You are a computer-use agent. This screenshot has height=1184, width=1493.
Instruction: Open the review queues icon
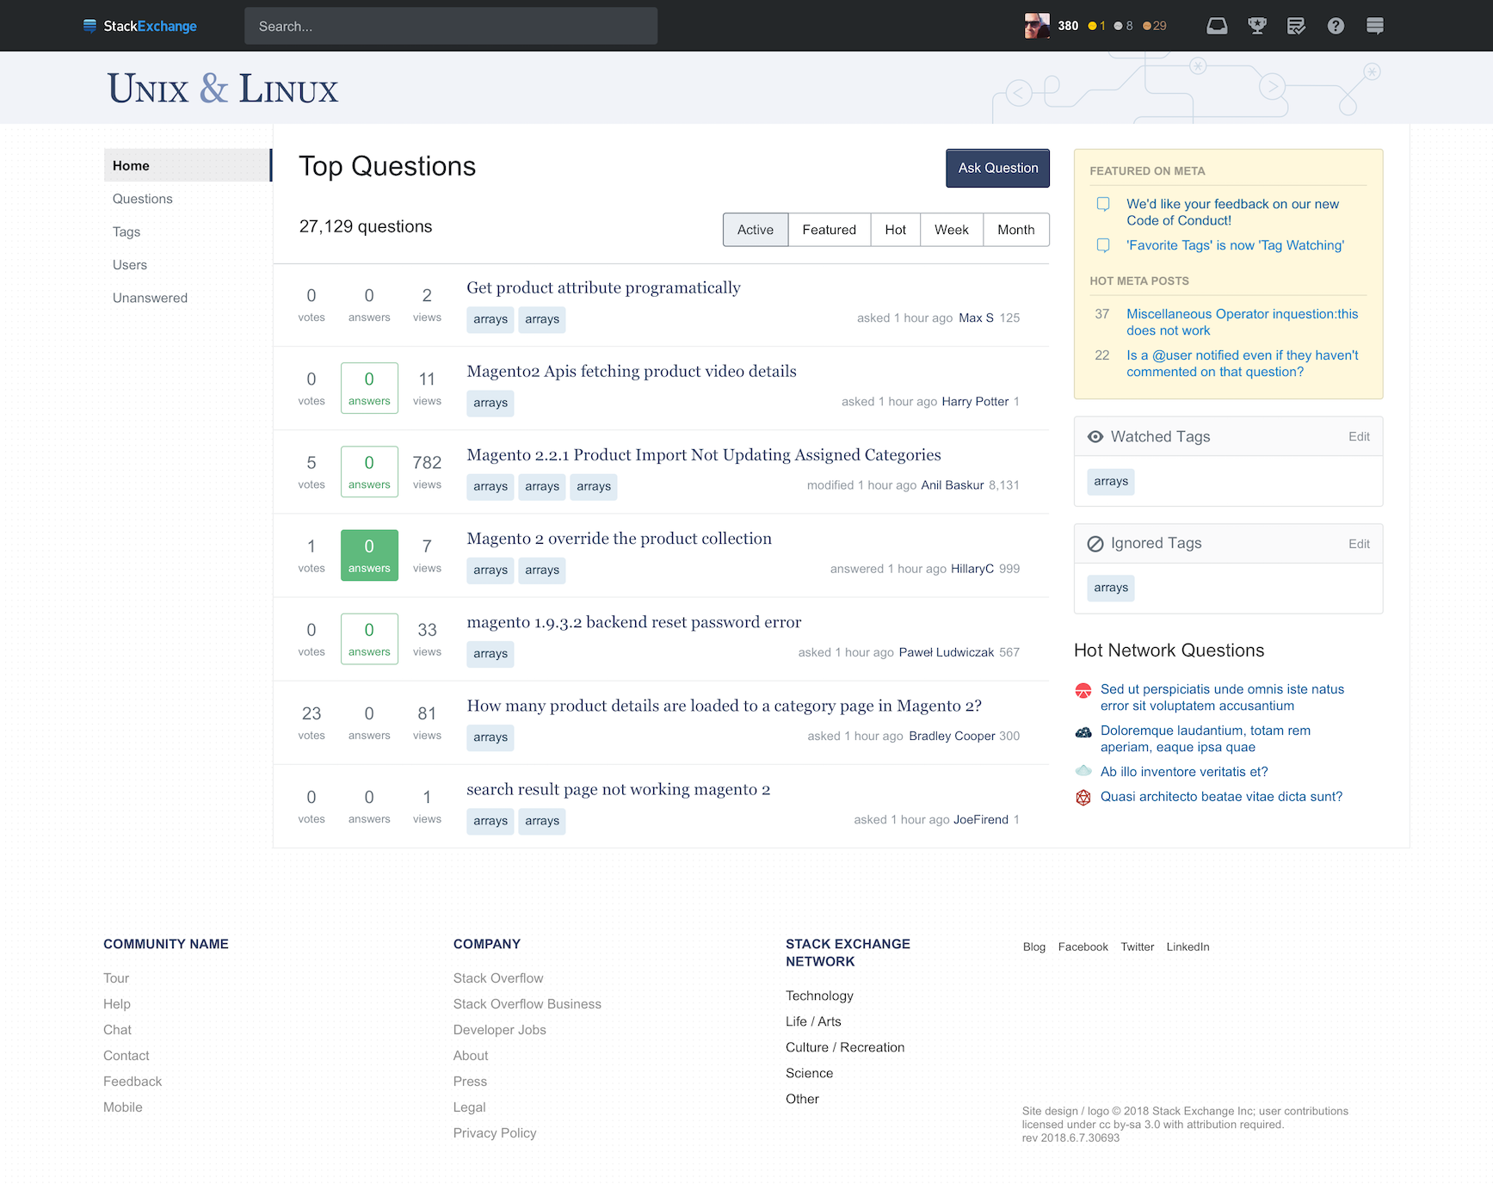(1296, 26)
